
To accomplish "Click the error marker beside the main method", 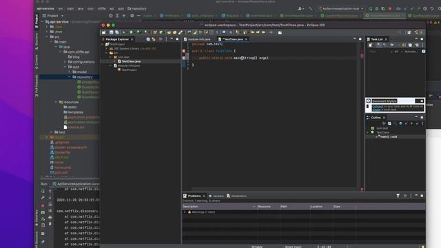I will tap(184, 58).
